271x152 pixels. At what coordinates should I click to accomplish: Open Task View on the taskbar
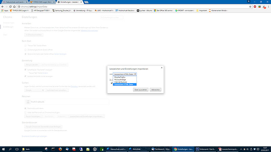tap(17, 149)
